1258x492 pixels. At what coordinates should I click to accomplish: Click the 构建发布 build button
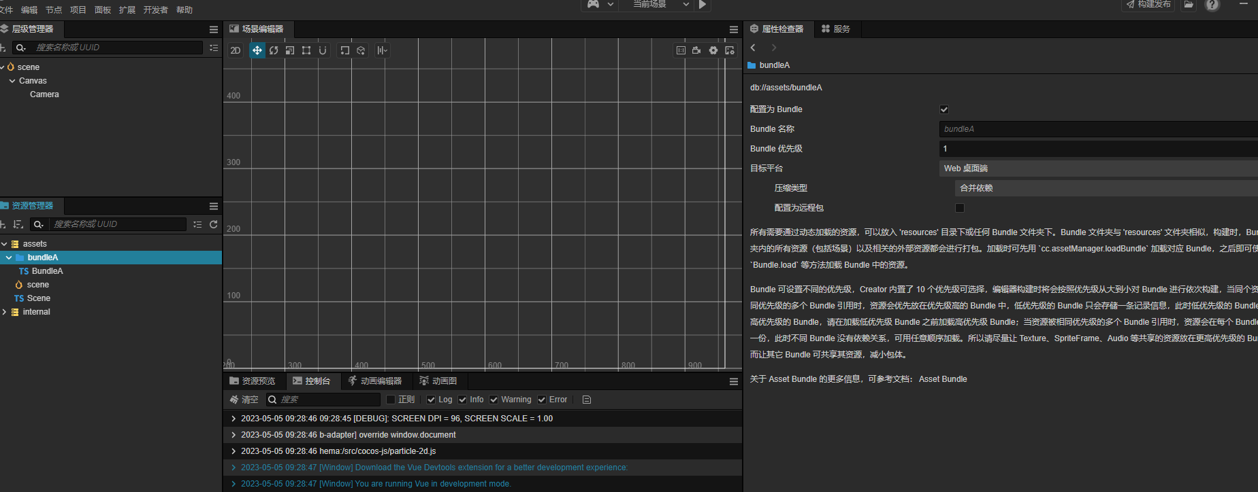pos(1148,5)
